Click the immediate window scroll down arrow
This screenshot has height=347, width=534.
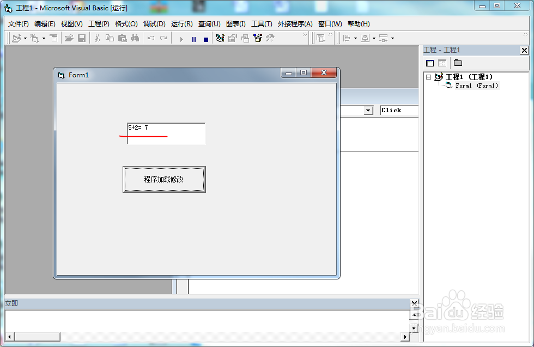(414, 328)
